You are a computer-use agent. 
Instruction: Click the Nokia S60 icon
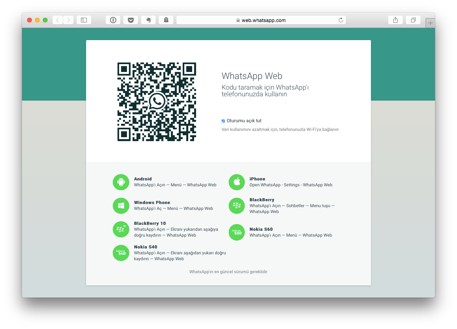(237, 232)
